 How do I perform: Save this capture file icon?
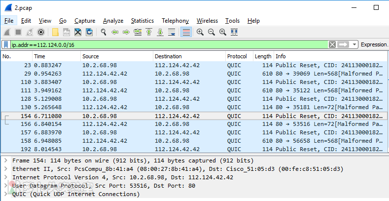[67, 32]
